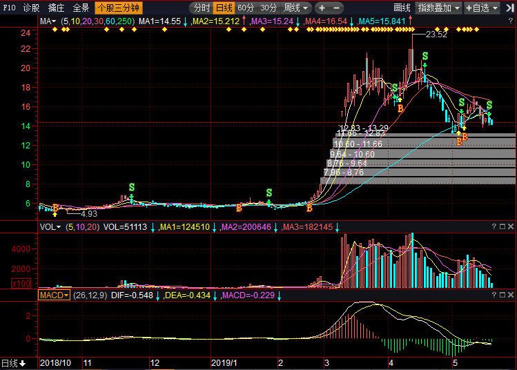
Task: Click the 画线 draw line button
Action: coord(402,8)
